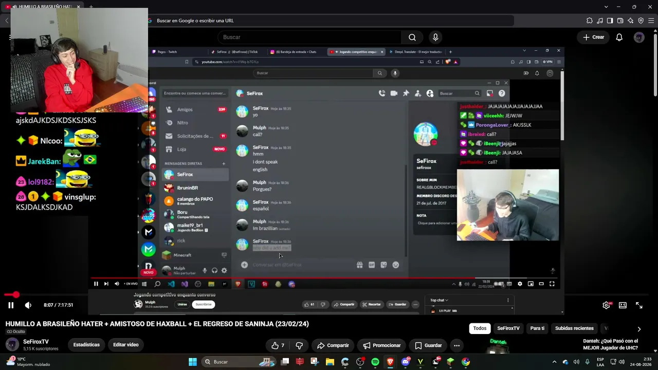
Task: Open the browser hamburger menu
Action: [x=651, y=21]
